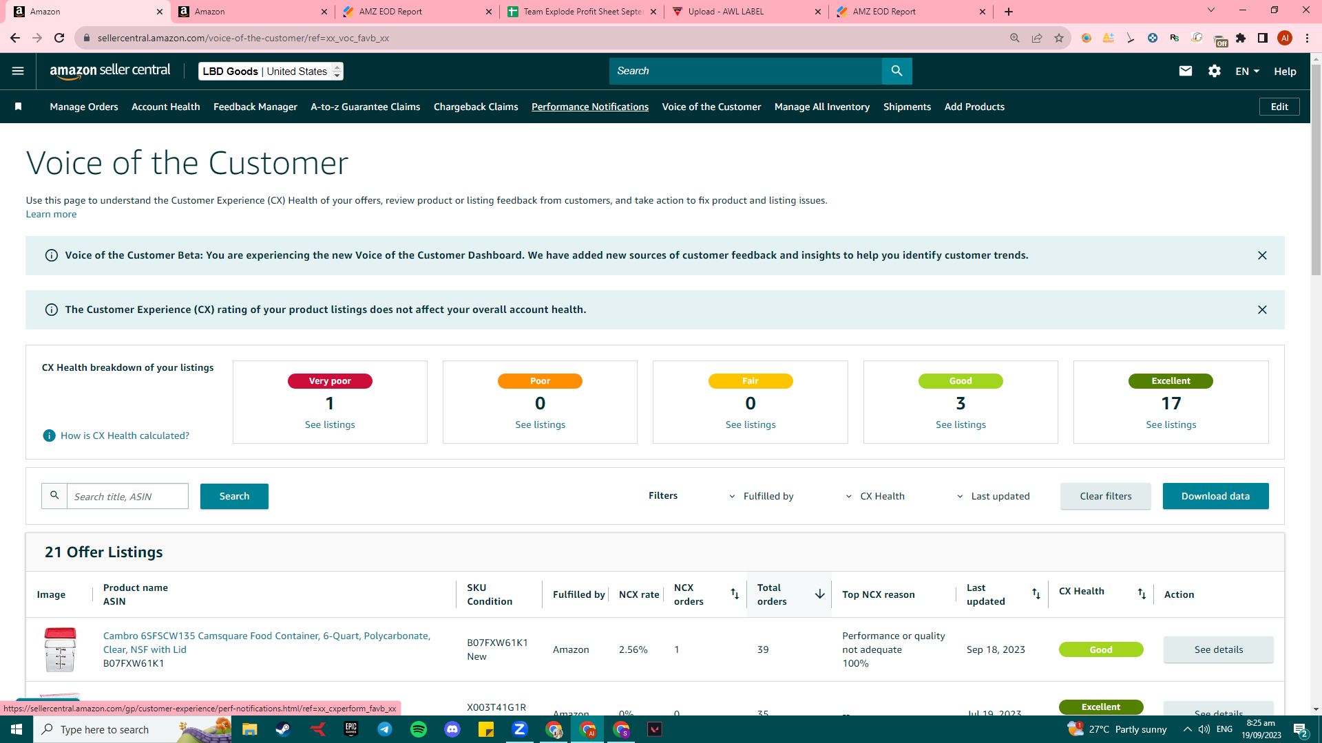Click the Search title, ASIN input field
Viewport: 1322px width, 743px height.
[x=127, y=496]
